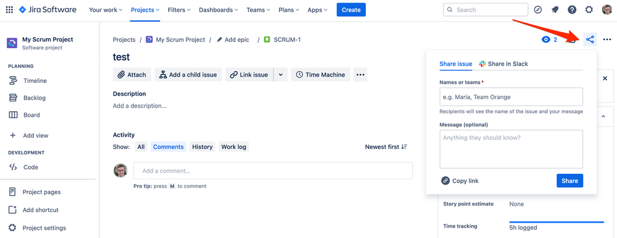Open the notifications bell
This screenshot has width=617, height=238.
(x=555, y=10)
